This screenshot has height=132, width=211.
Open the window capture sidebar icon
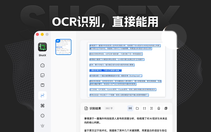[x=42, y=85]
